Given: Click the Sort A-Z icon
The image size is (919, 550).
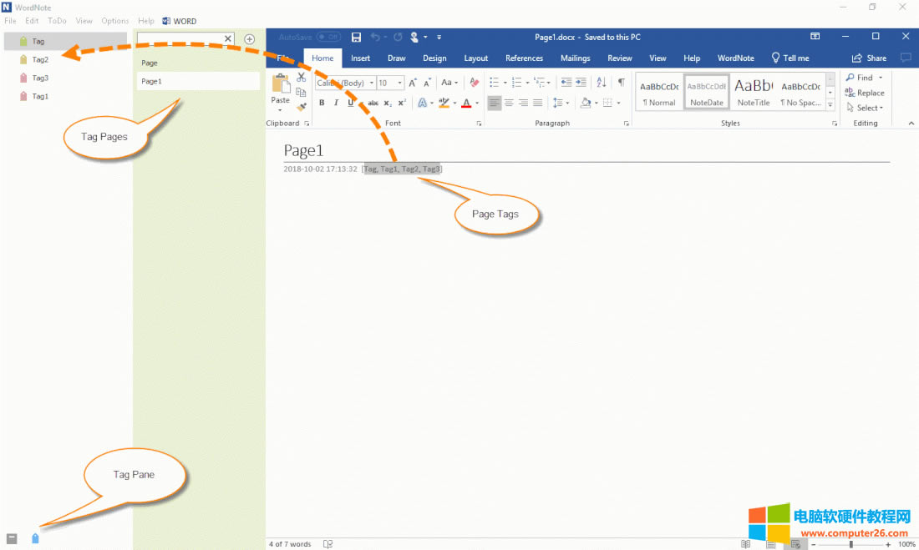Looking at the screenshot, I should (601, 83).
